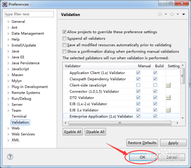Expand the Data Management tree node
Screen dimensions: 191x168
(8, 33)
